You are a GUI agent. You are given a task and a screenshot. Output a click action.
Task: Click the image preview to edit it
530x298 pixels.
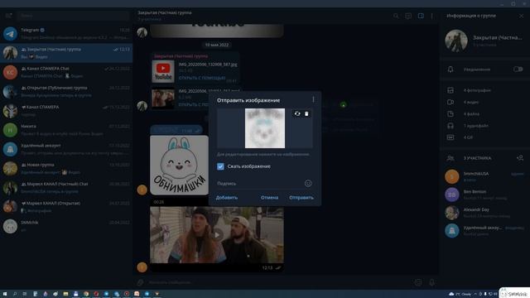(x=265, y=128)
